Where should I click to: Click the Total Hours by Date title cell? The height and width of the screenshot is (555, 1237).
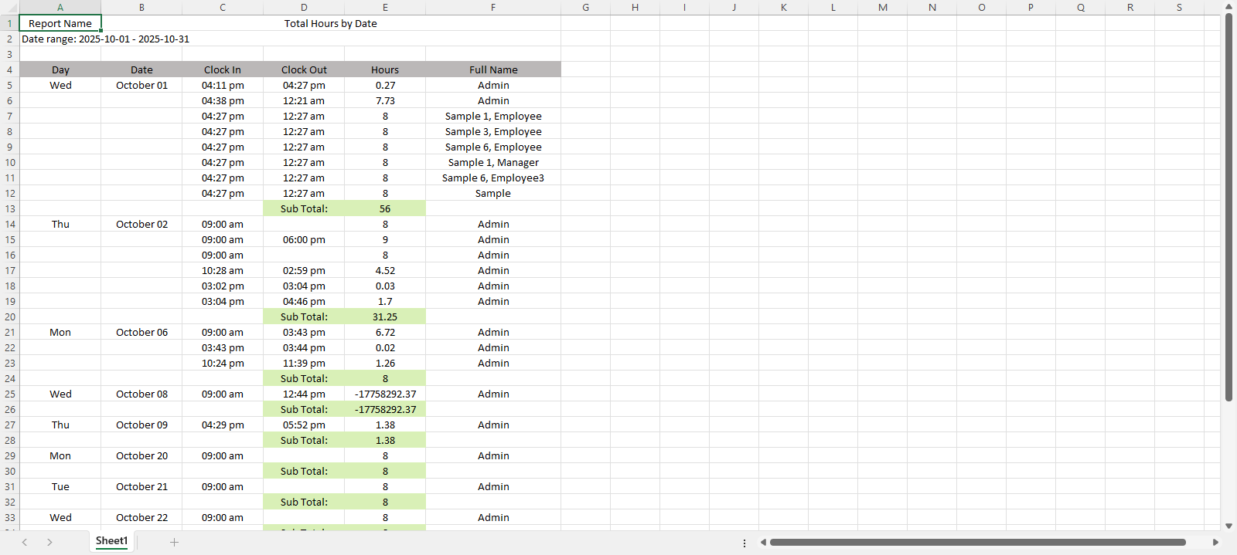pyautogui.click(x=331, y=23)
